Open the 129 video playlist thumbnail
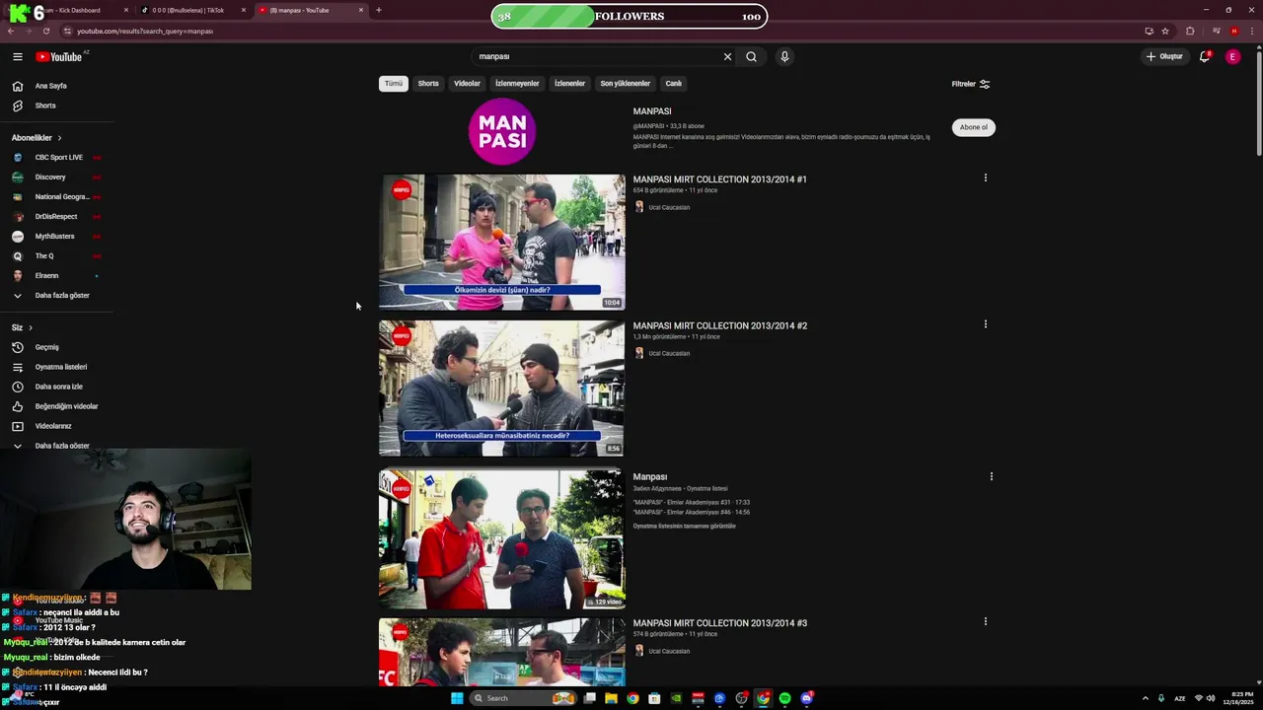Viewport: 1263px width, 710px height. [x=501, y=539]
